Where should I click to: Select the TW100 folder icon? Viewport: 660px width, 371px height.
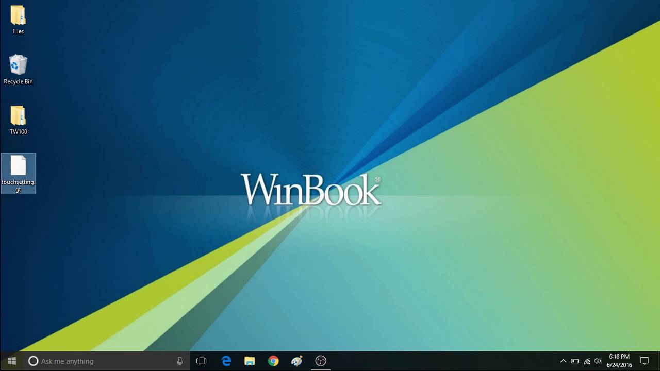pos(18,120)
